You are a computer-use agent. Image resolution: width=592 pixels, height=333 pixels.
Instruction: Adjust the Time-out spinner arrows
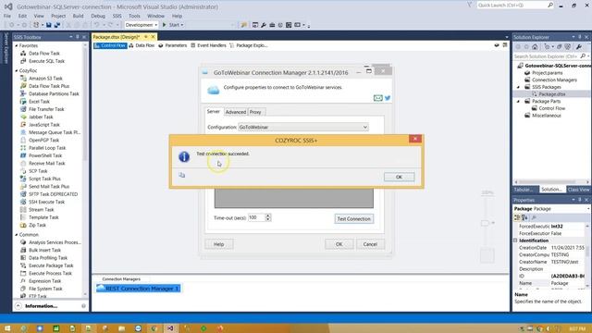tap(268, 217)
